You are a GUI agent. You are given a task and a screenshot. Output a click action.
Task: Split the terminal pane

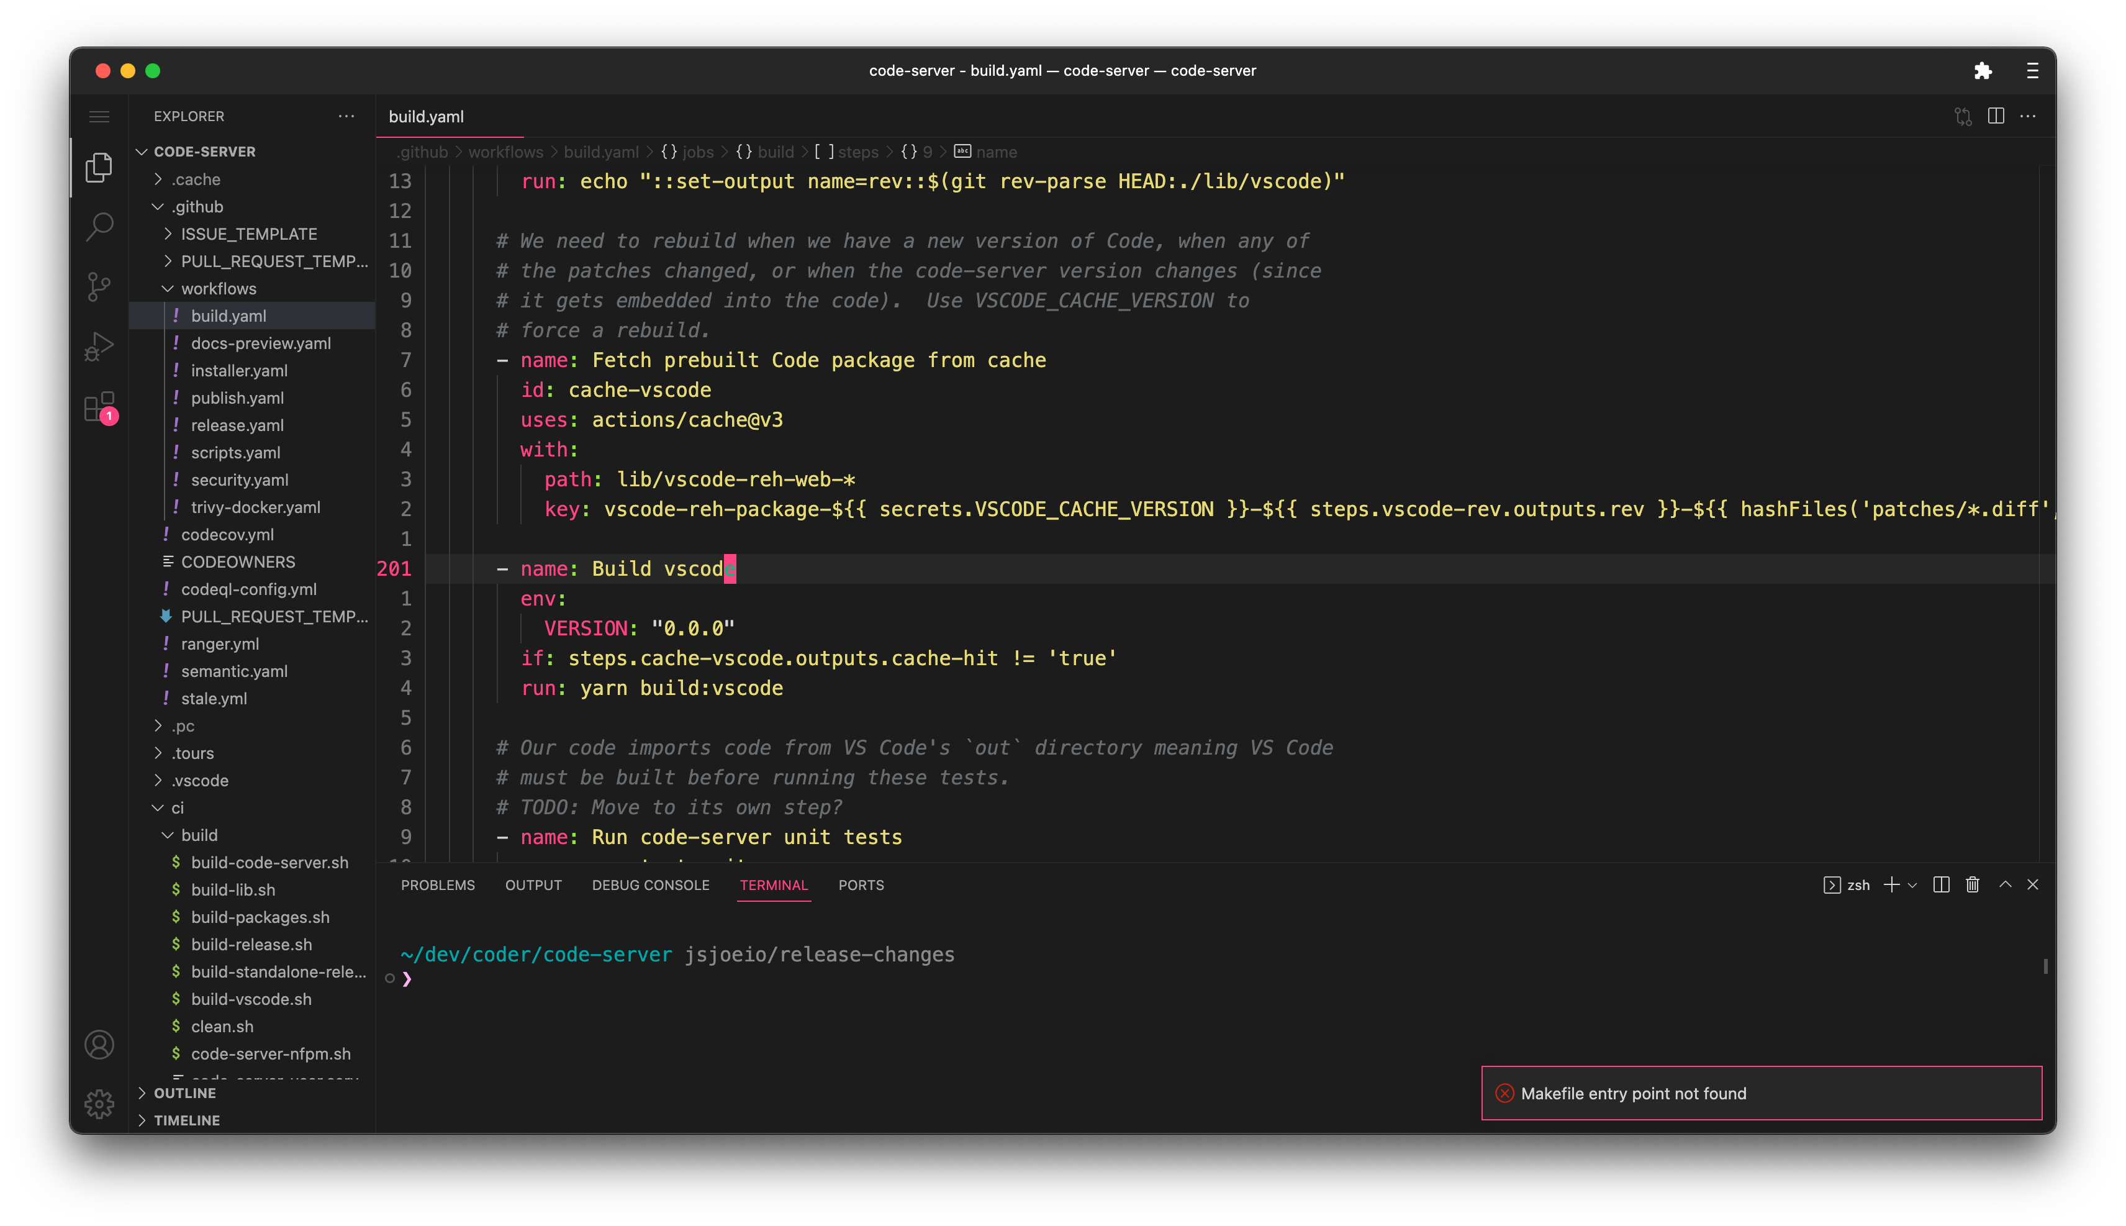(x=1941, y=885)
